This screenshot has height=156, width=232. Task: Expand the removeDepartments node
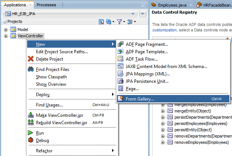[x=163, y=136]
